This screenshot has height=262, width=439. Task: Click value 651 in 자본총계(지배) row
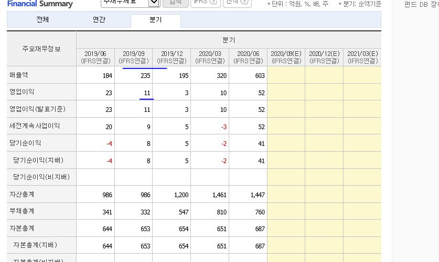222,246
